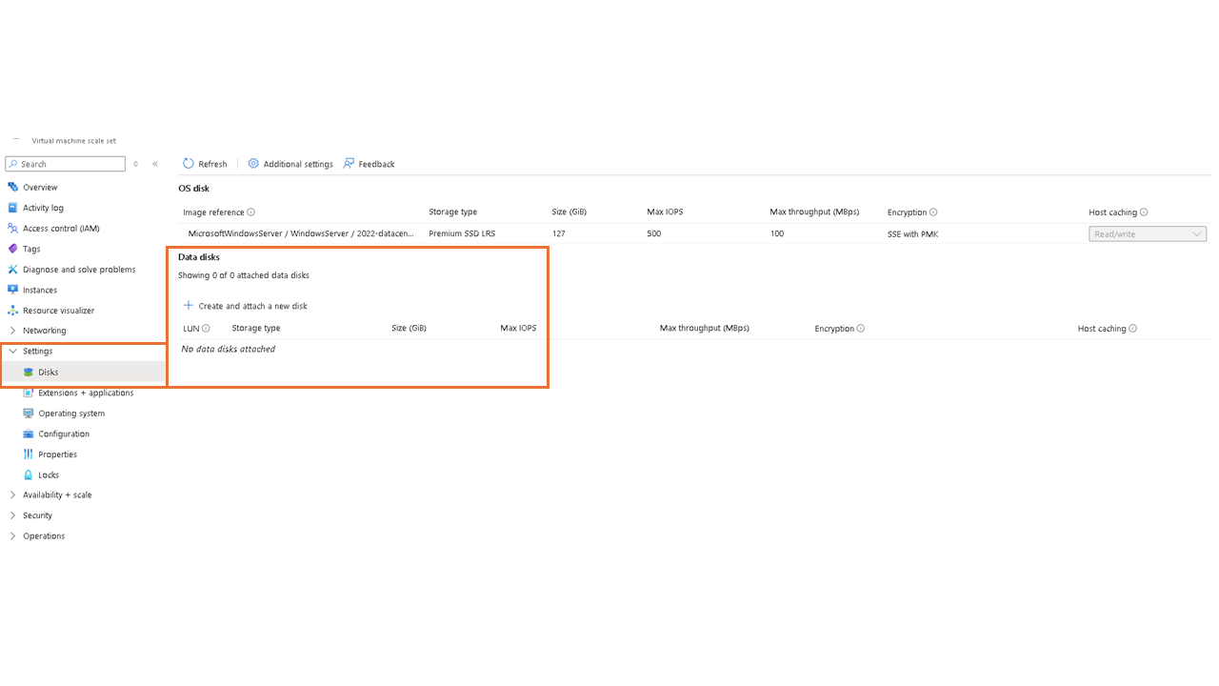Click info icon next to Encryption in OS disk
This screenshot has height=686, width=1219.
pyautogui.click(x=933, y=212)
